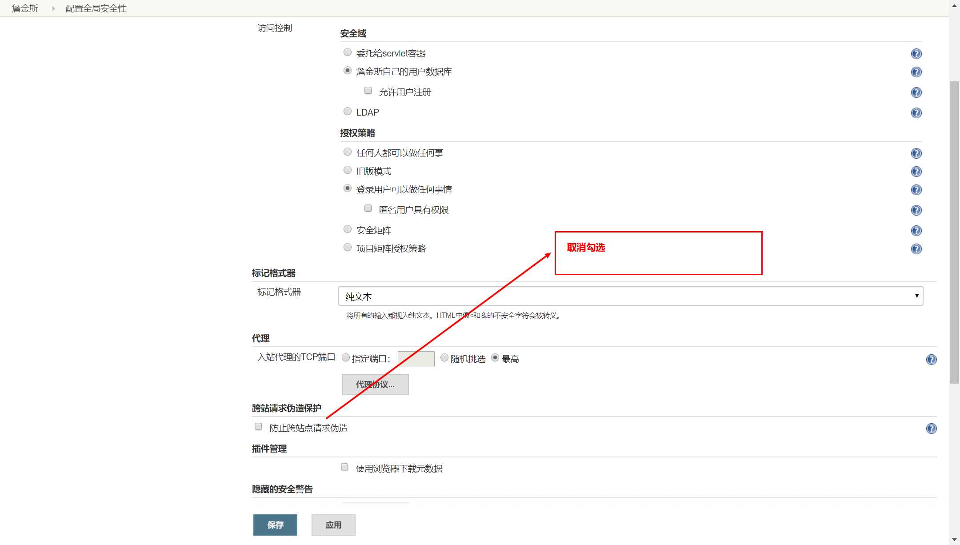Select 指定端口 radio button
960x545 pixels.
(346, 358)
